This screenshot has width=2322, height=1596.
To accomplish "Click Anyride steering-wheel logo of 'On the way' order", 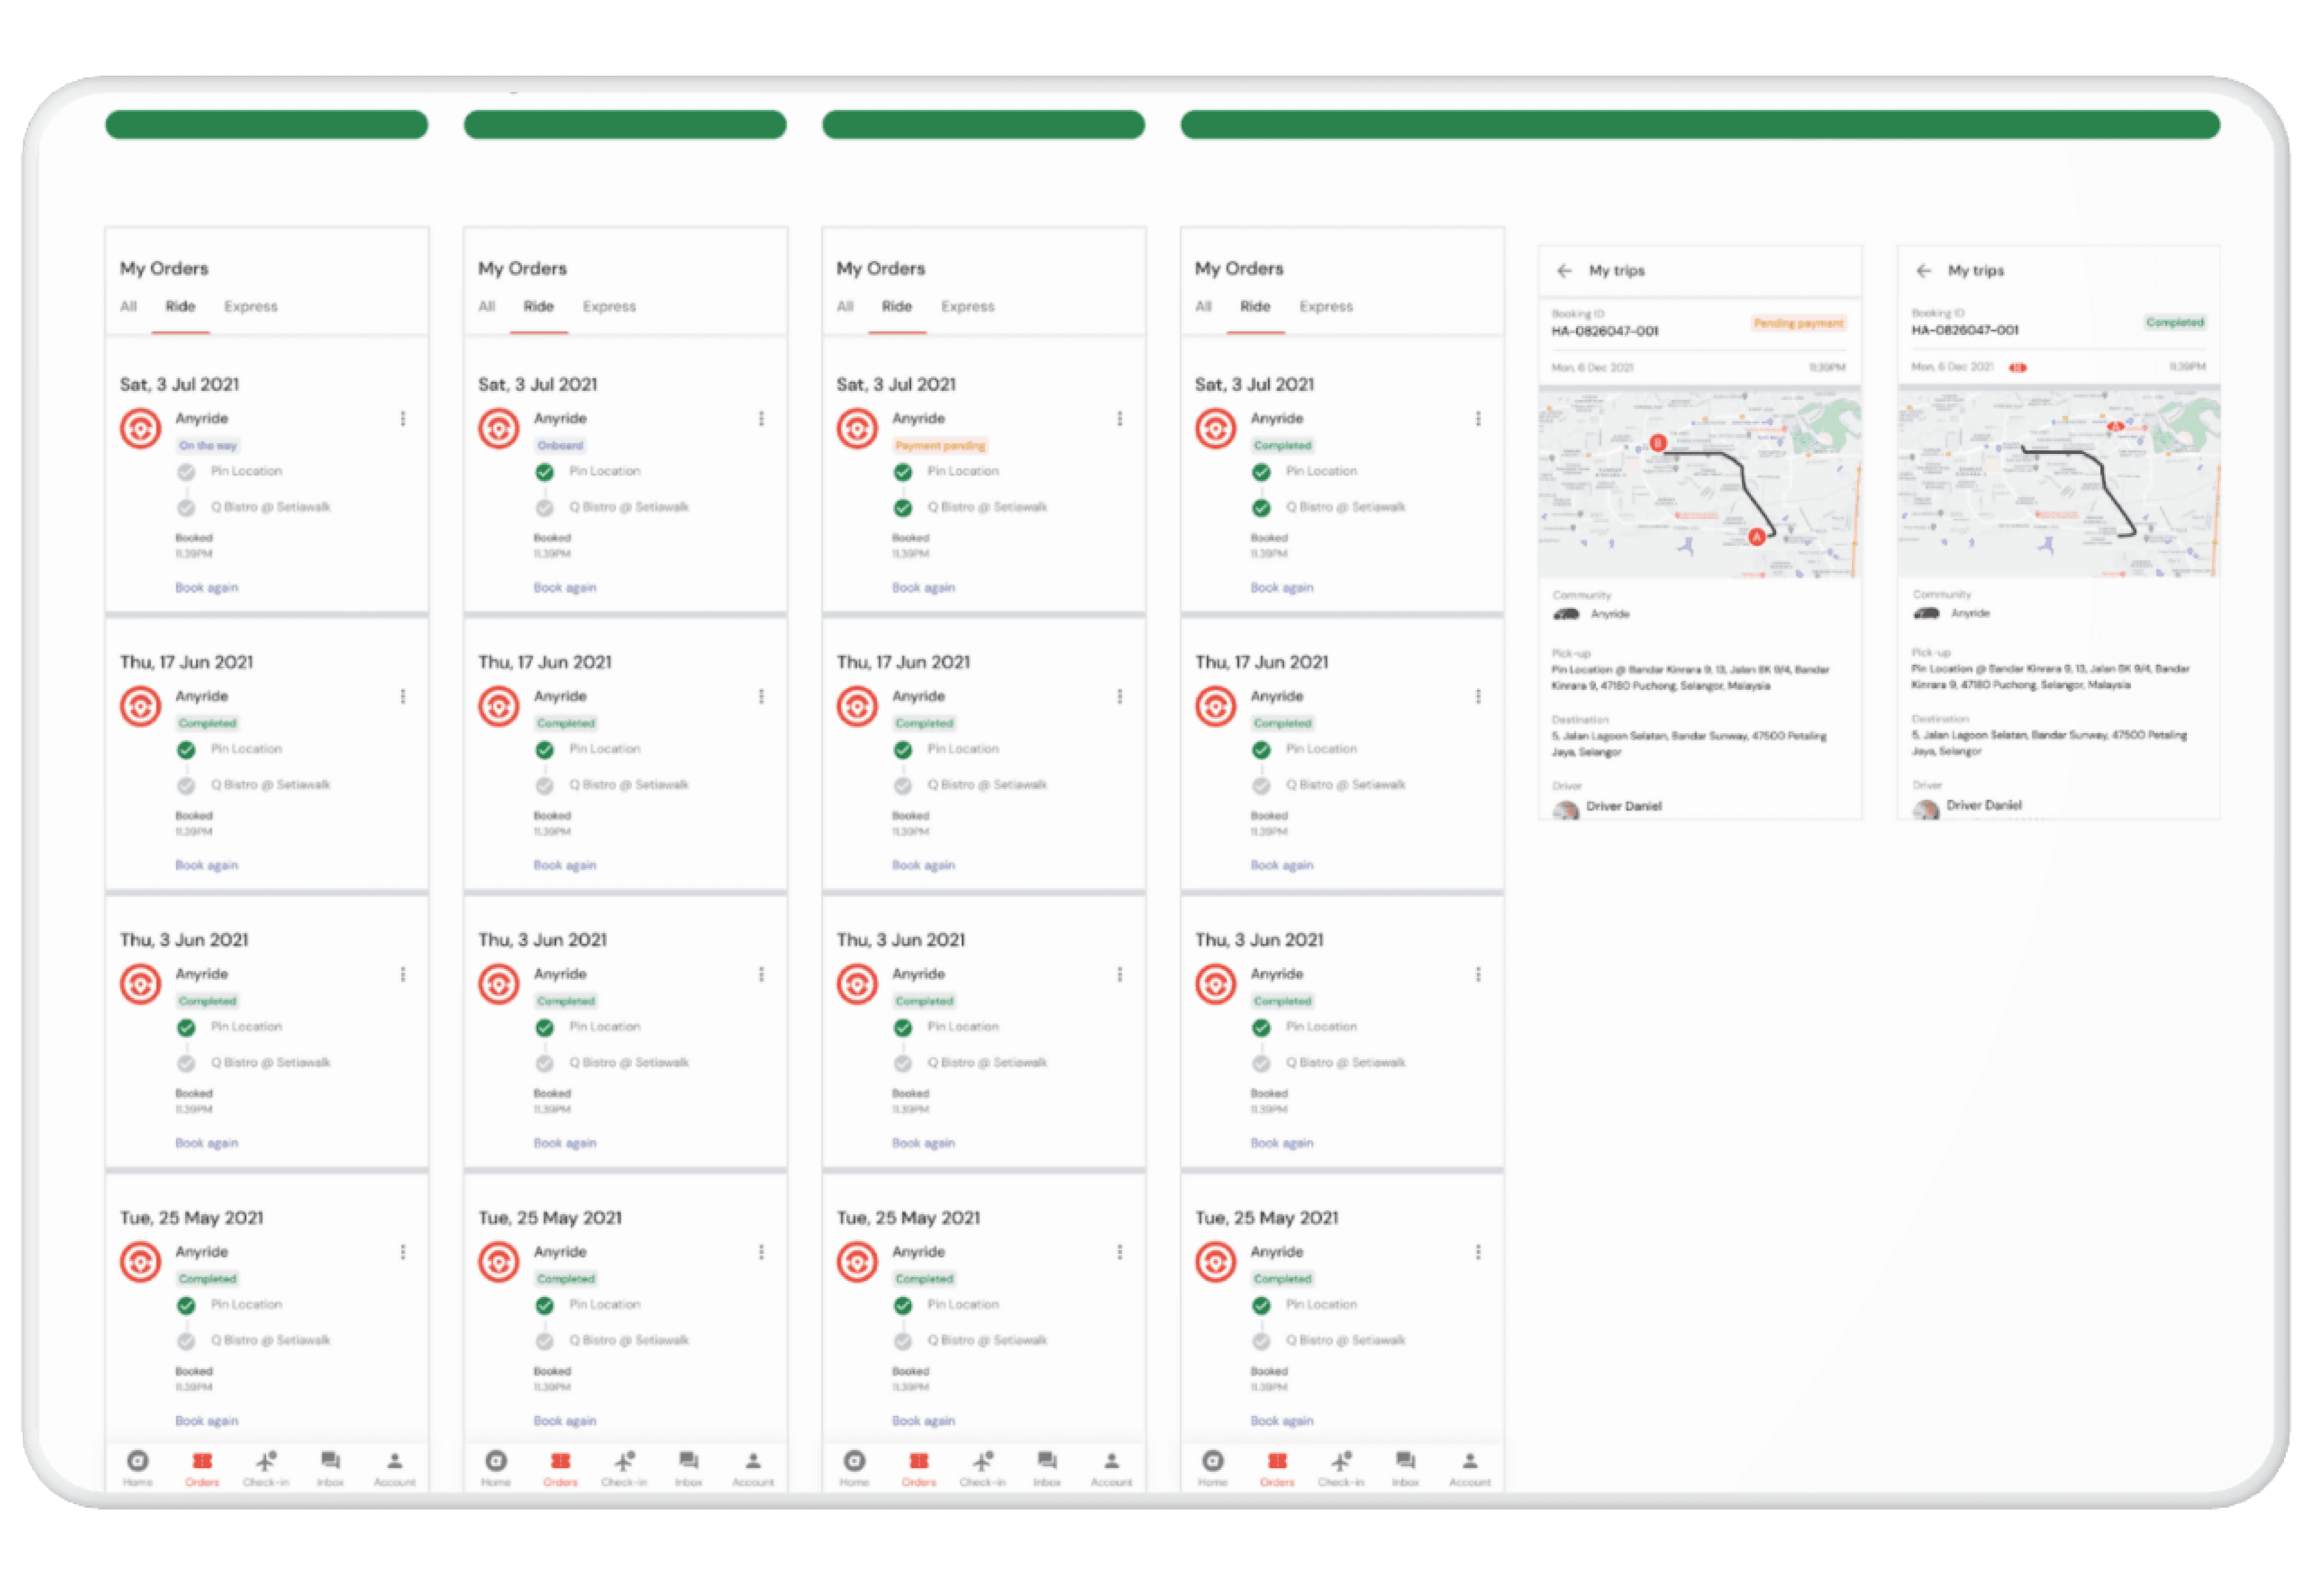I will click(x=141, y=429).
